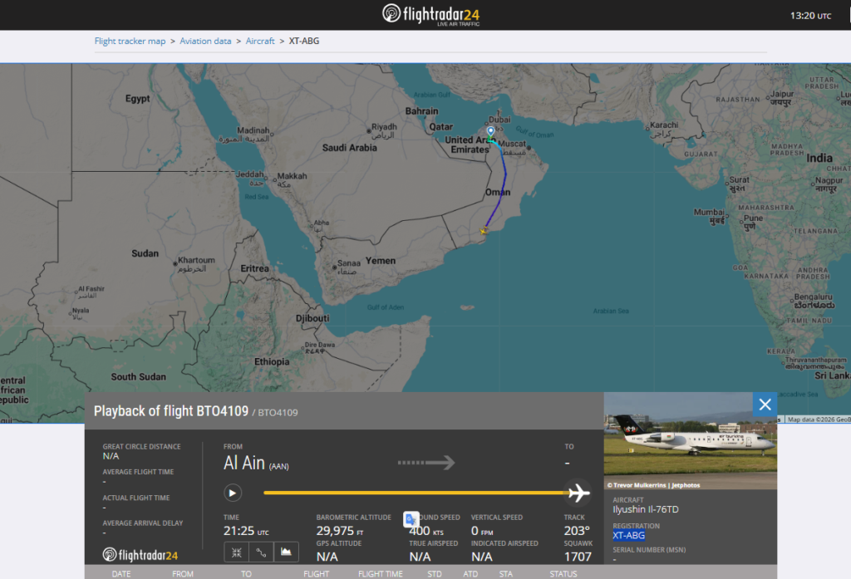This screenshot has height=579, width=851.
Task: Click the Playback of flight BTO4109 title
Action: coord(171,411)
